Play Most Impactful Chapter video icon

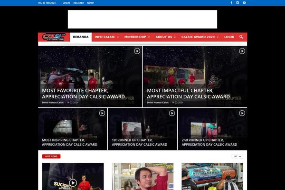coord(242,51)
